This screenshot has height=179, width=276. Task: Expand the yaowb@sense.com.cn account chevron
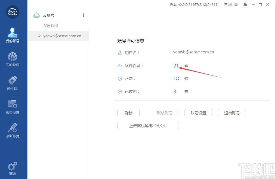tap(39, 36)
